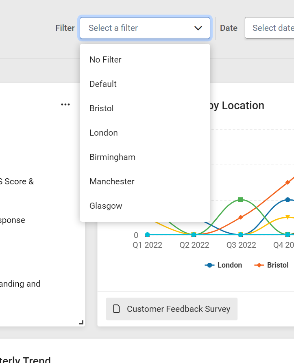The image size is (294, 363).
Task: Click the widget resize handle corner icon
Action: click(x=81, y=322)
